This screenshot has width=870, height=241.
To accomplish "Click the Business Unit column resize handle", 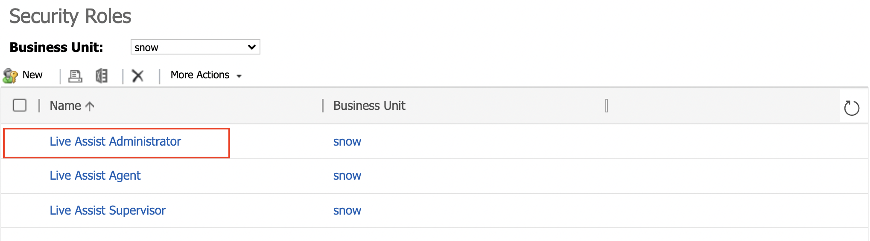I will (x=607, y=105).
